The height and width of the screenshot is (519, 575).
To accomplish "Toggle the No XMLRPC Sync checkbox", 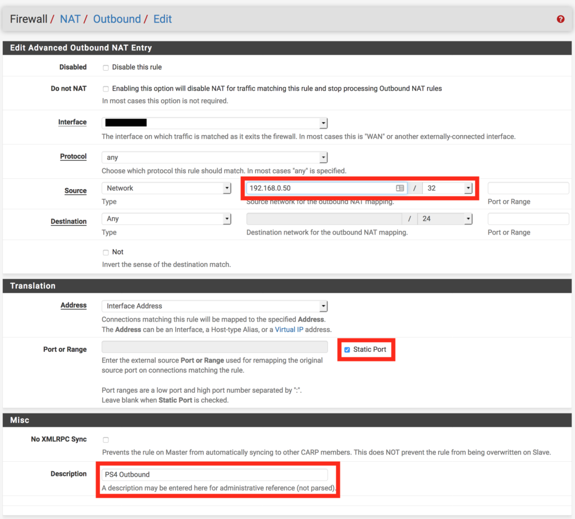I will point(106,439).
